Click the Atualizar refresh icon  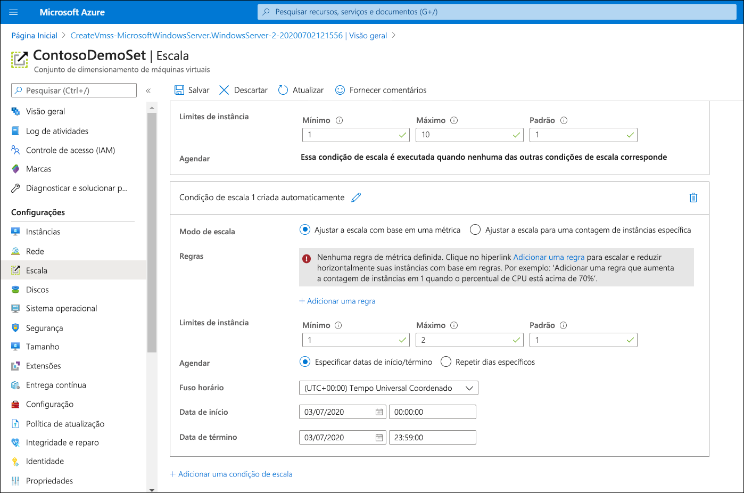(283, 90)
